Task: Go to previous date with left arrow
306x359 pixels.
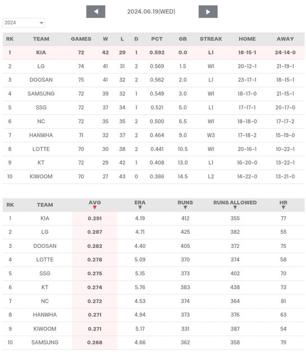Action: coord(95,11)
